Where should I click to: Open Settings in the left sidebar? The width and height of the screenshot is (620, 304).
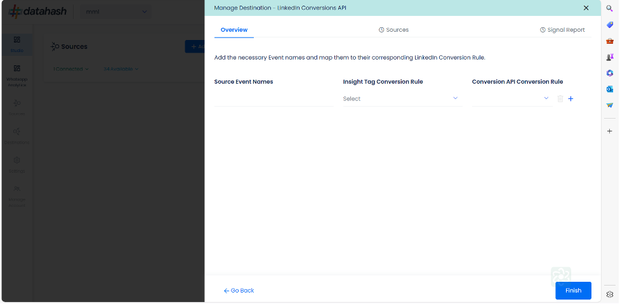pyautogui.click(x=17, y=165)
